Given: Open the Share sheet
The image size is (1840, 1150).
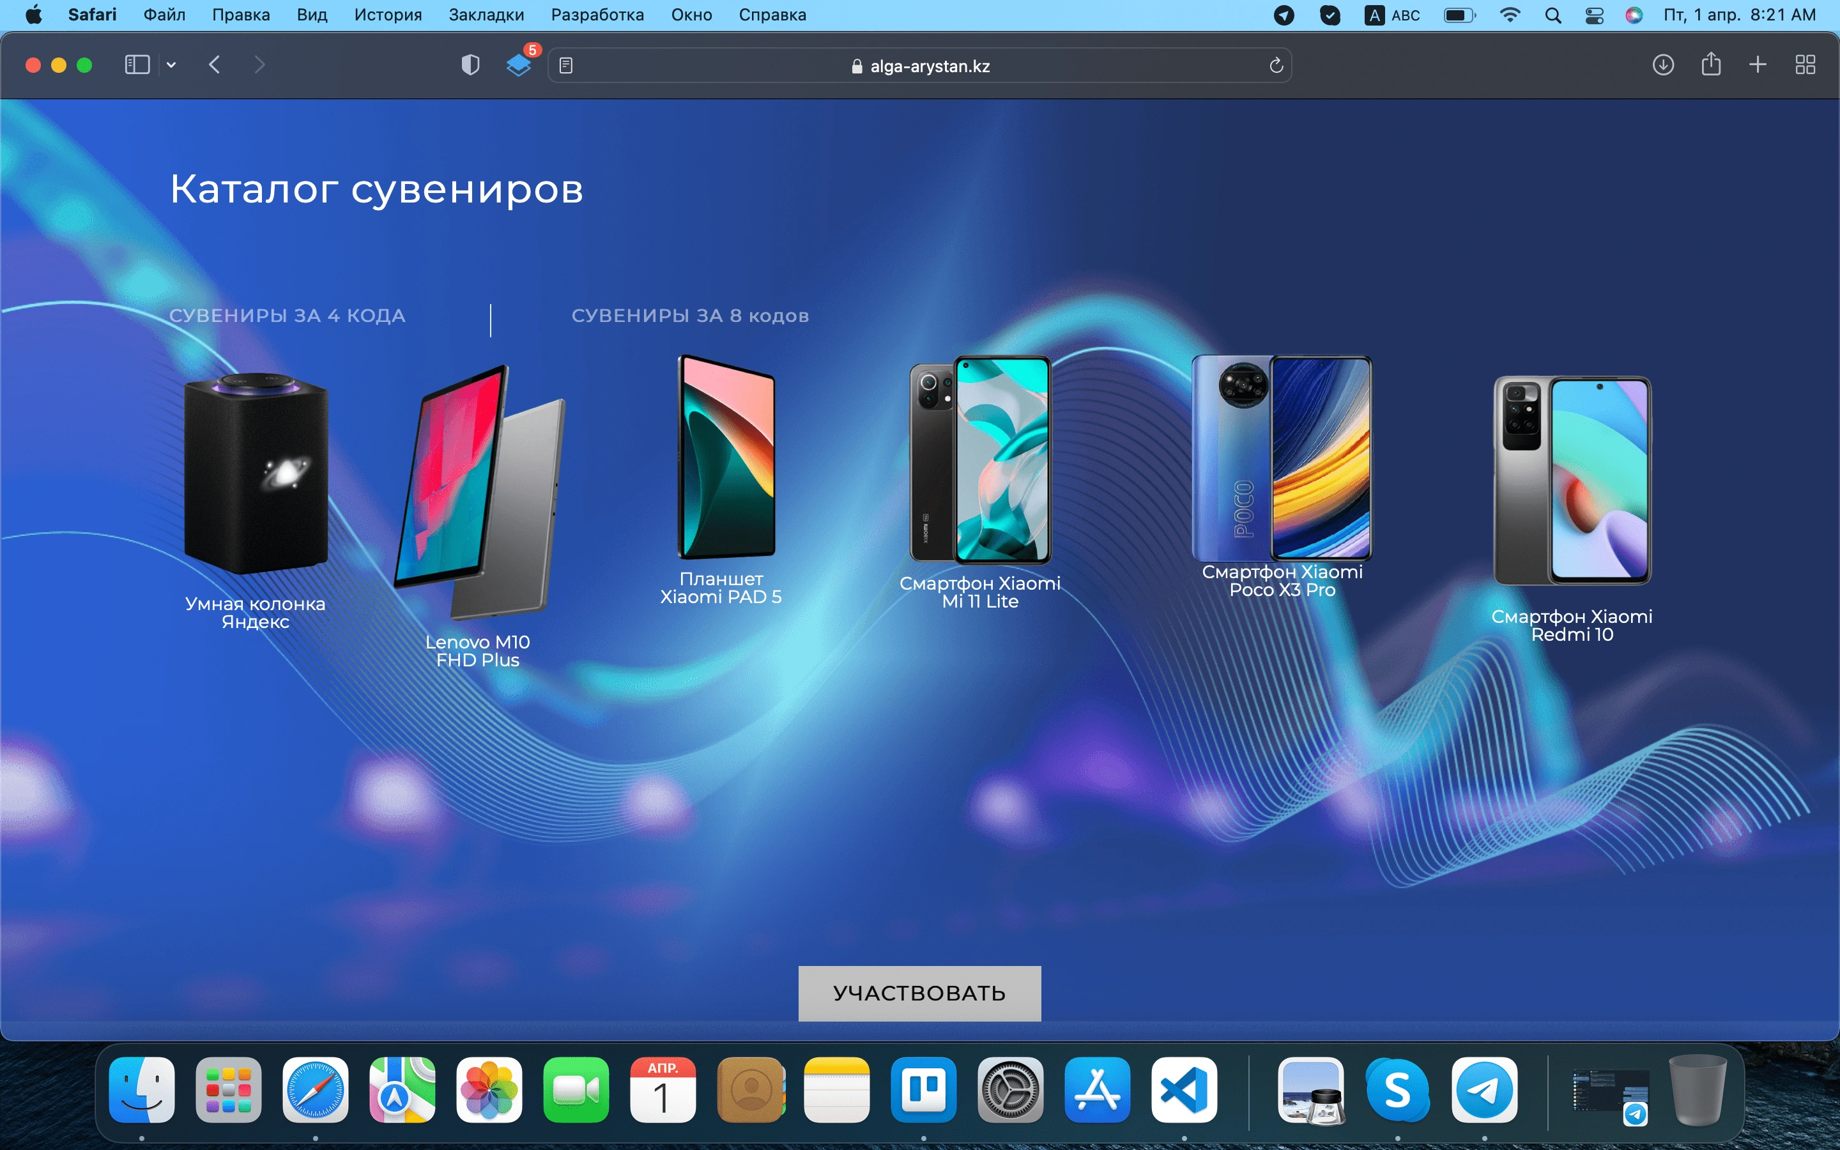Looking at the screenshot, I should (1711, 64).
